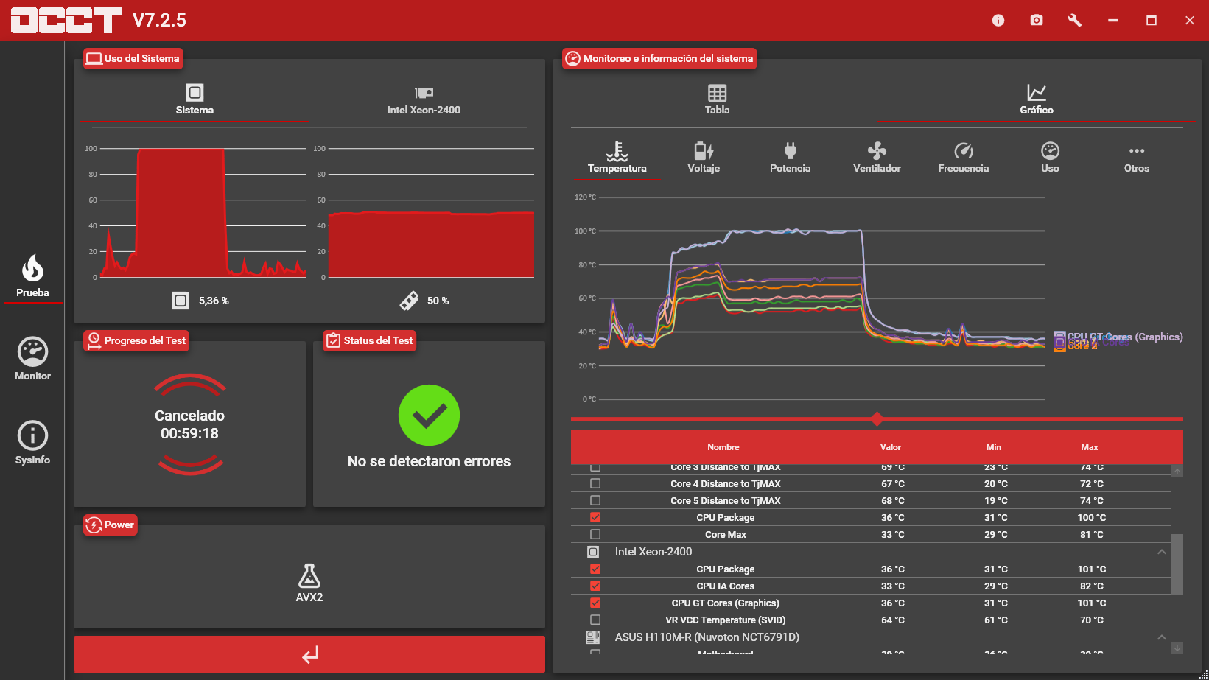
Task: Open the SysInfo section
Action: 32,443
